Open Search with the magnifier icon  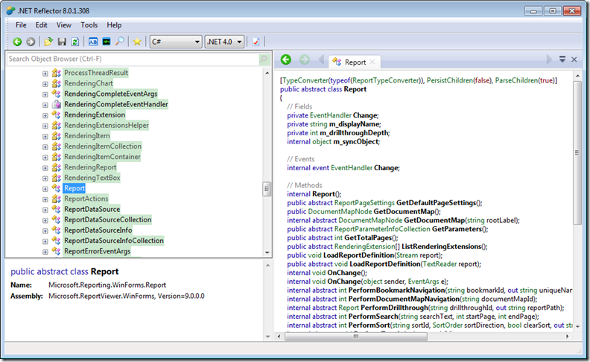point(120,42)
